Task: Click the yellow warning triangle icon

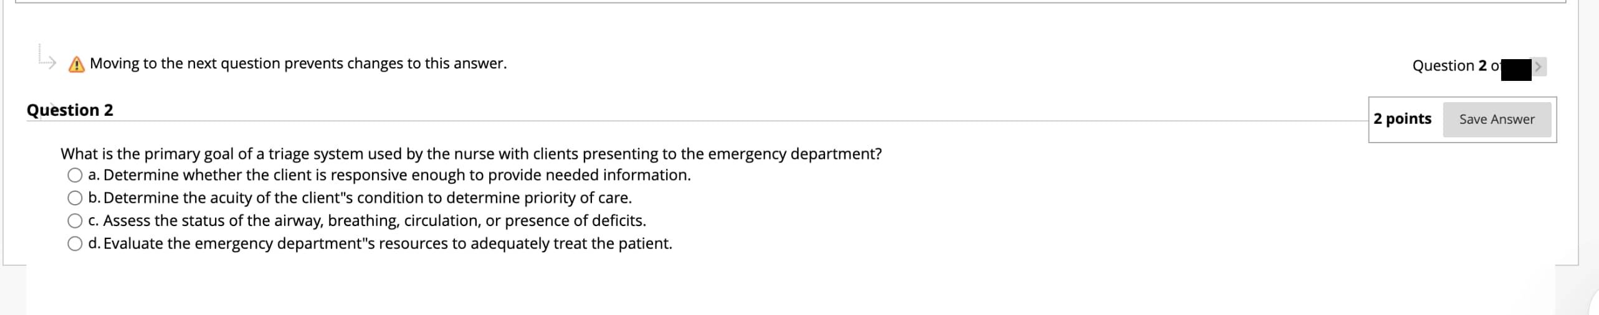Action: [x=76, y=64]
